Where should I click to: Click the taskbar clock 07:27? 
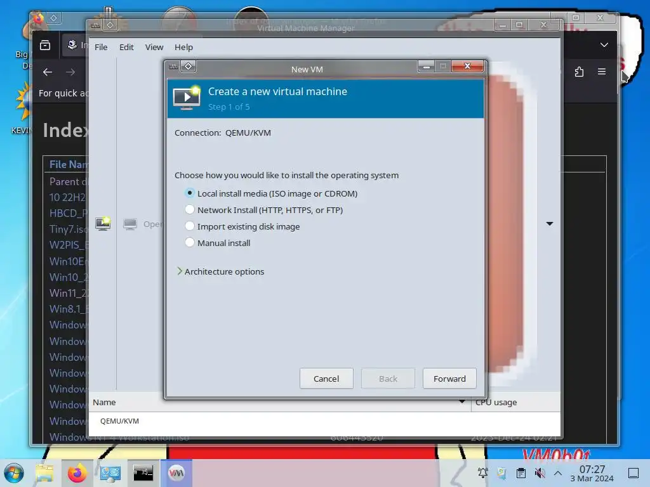click(x=592, y=473)
